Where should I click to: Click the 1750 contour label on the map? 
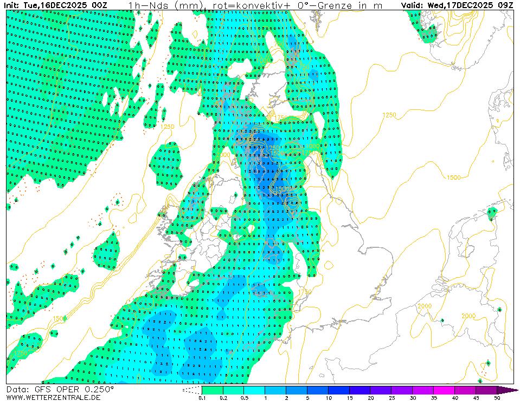click(x=281, y=119)
